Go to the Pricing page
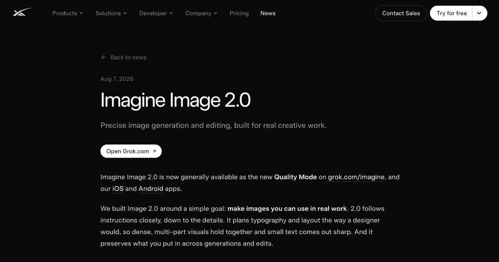499x262 pixels. pyautogui.click(x=239, y=13)
